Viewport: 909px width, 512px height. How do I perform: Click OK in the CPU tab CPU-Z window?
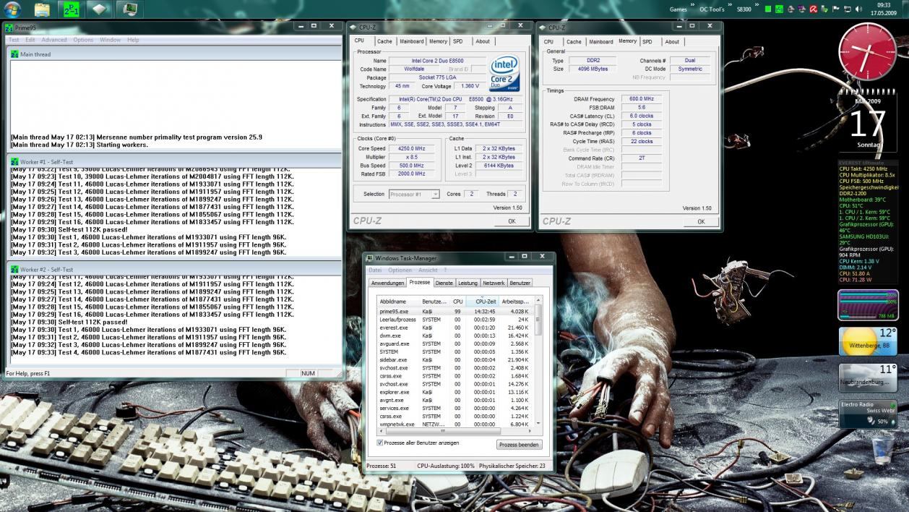pyautogui.click(x=512, y=221)
